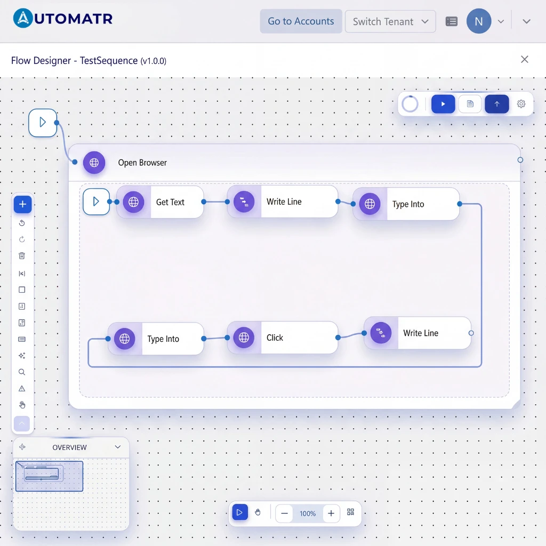Image resolution: width=546 pixels, height=546 pixels.
Task: Click the warning triangle icon
Action: [22, 388]
